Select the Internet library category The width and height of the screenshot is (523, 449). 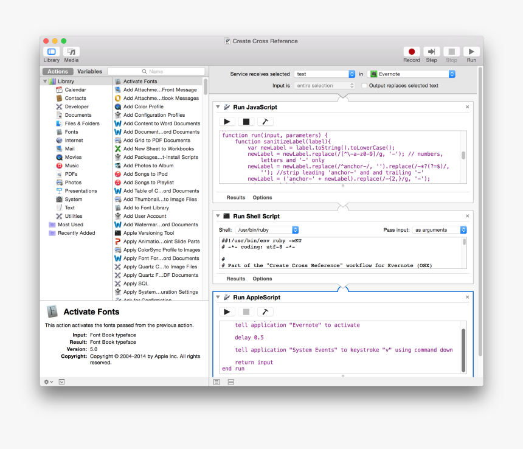pyautogui.click(x=74, y=141)
